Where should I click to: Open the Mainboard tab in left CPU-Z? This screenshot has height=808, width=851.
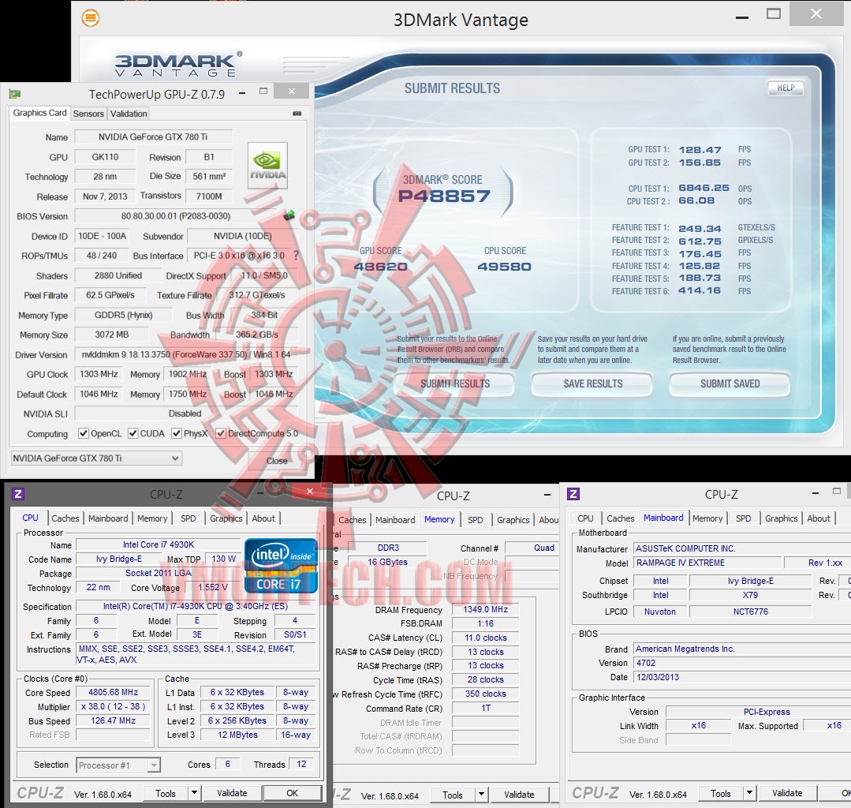click(108, 518)
